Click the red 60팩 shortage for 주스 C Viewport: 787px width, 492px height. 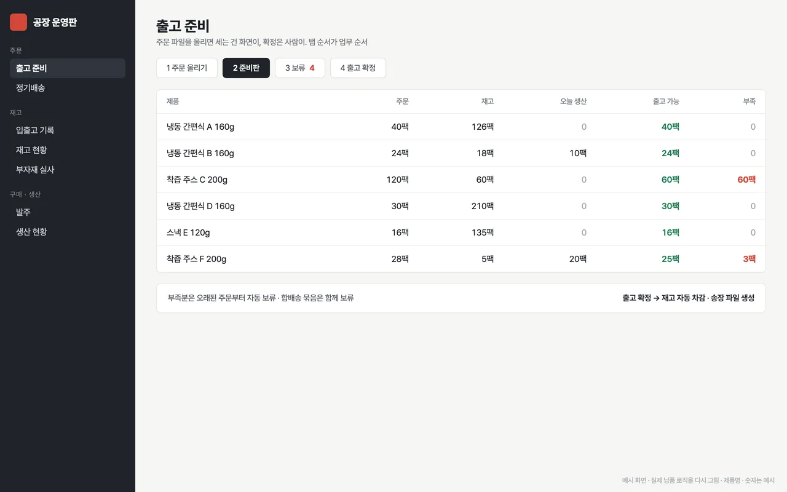click(746, 180)
